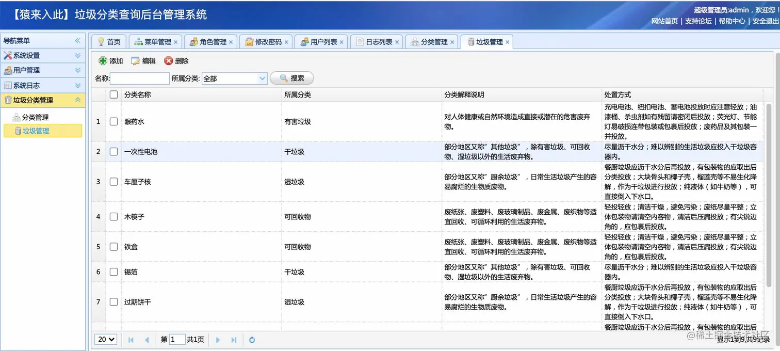This screenshot has height=351, width=780.
Task: Jump to the last page using the skip icon
Action: point(234,340)
